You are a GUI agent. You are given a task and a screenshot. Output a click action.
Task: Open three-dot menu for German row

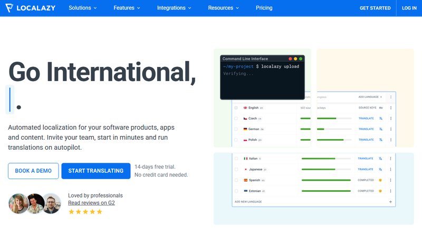tap(391, 129)
